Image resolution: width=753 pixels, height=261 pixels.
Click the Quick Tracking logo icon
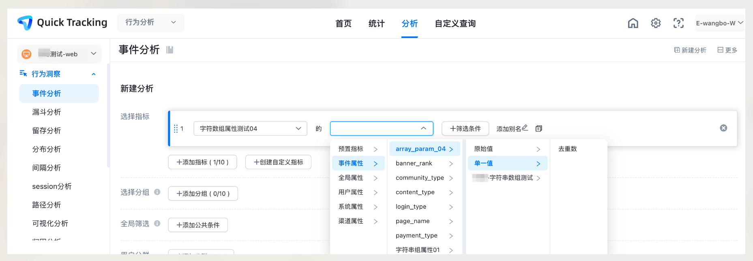(25, 23)
